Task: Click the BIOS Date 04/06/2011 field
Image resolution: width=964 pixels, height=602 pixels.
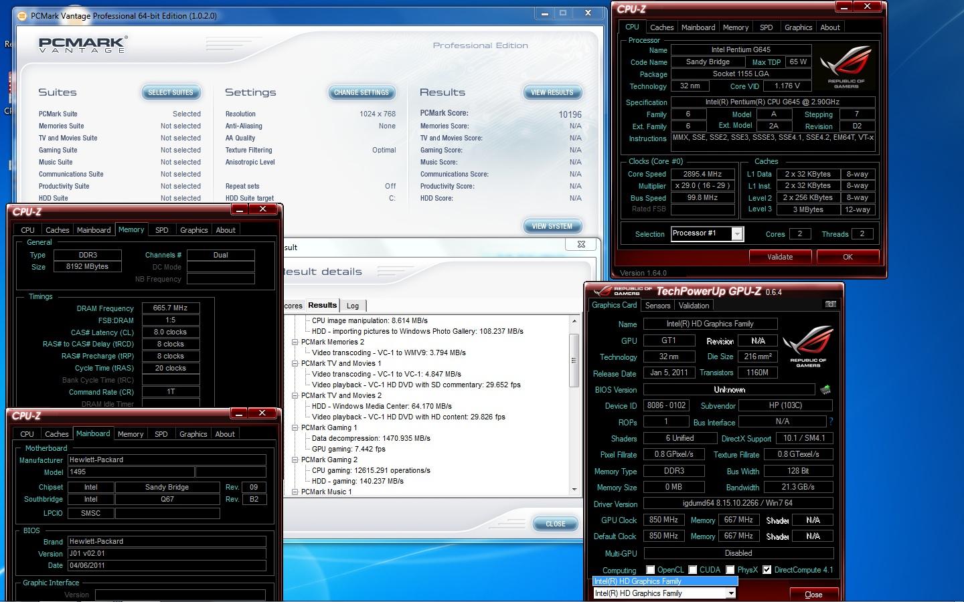Action: (167, 565)
